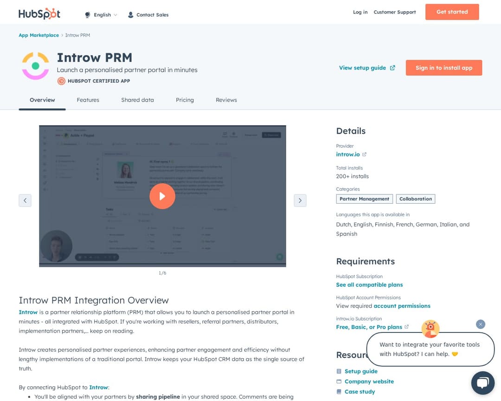Click external link icon next to introw.io
The image size is (501, 401).
click(x=364, y=155)
